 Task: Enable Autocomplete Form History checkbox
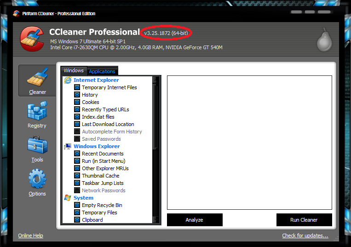coord(77,132)
